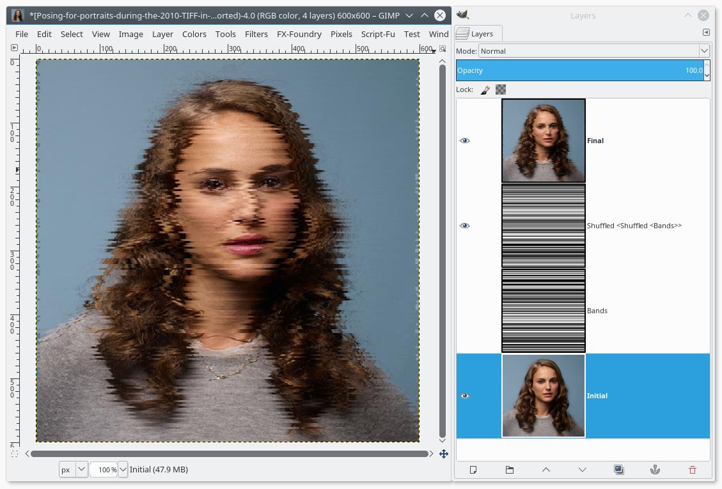Hide the Shuffled Bands layer eye icon

pos(465,226)
